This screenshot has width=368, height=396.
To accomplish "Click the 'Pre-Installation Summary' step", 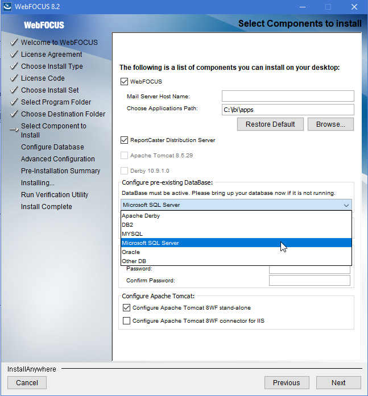I will coord(60,170).
